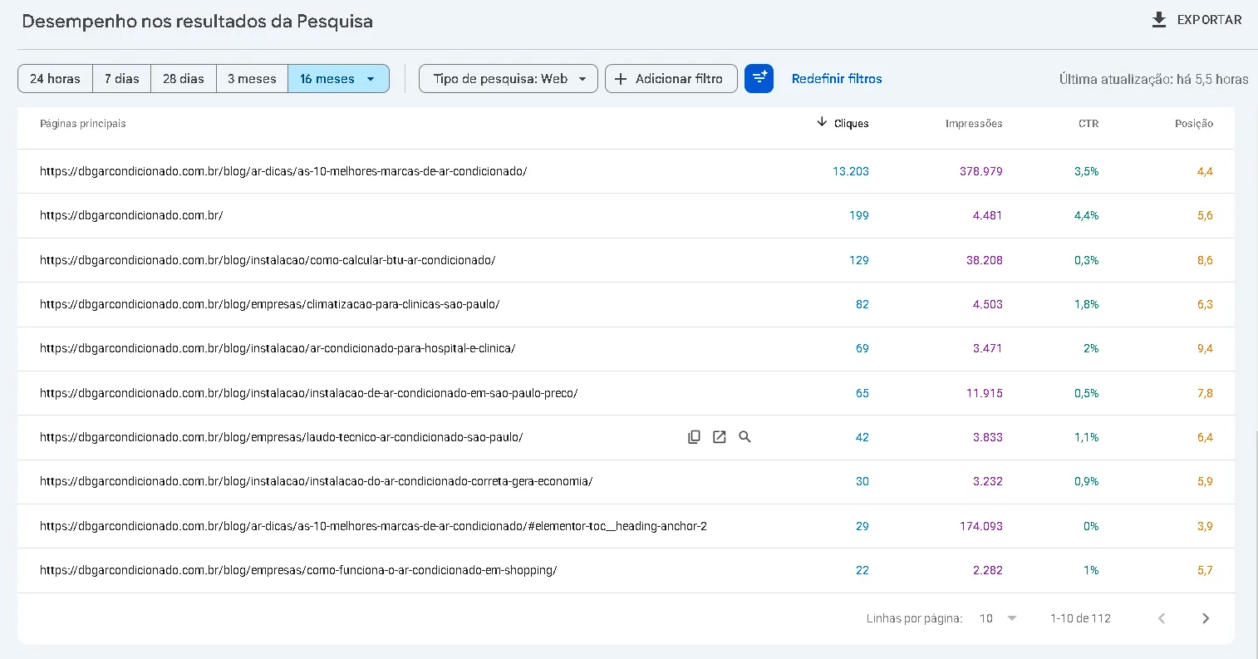Click pagination text 1-10 de 112
The width and height of the screenshot is (1258, 659).
1080,618
